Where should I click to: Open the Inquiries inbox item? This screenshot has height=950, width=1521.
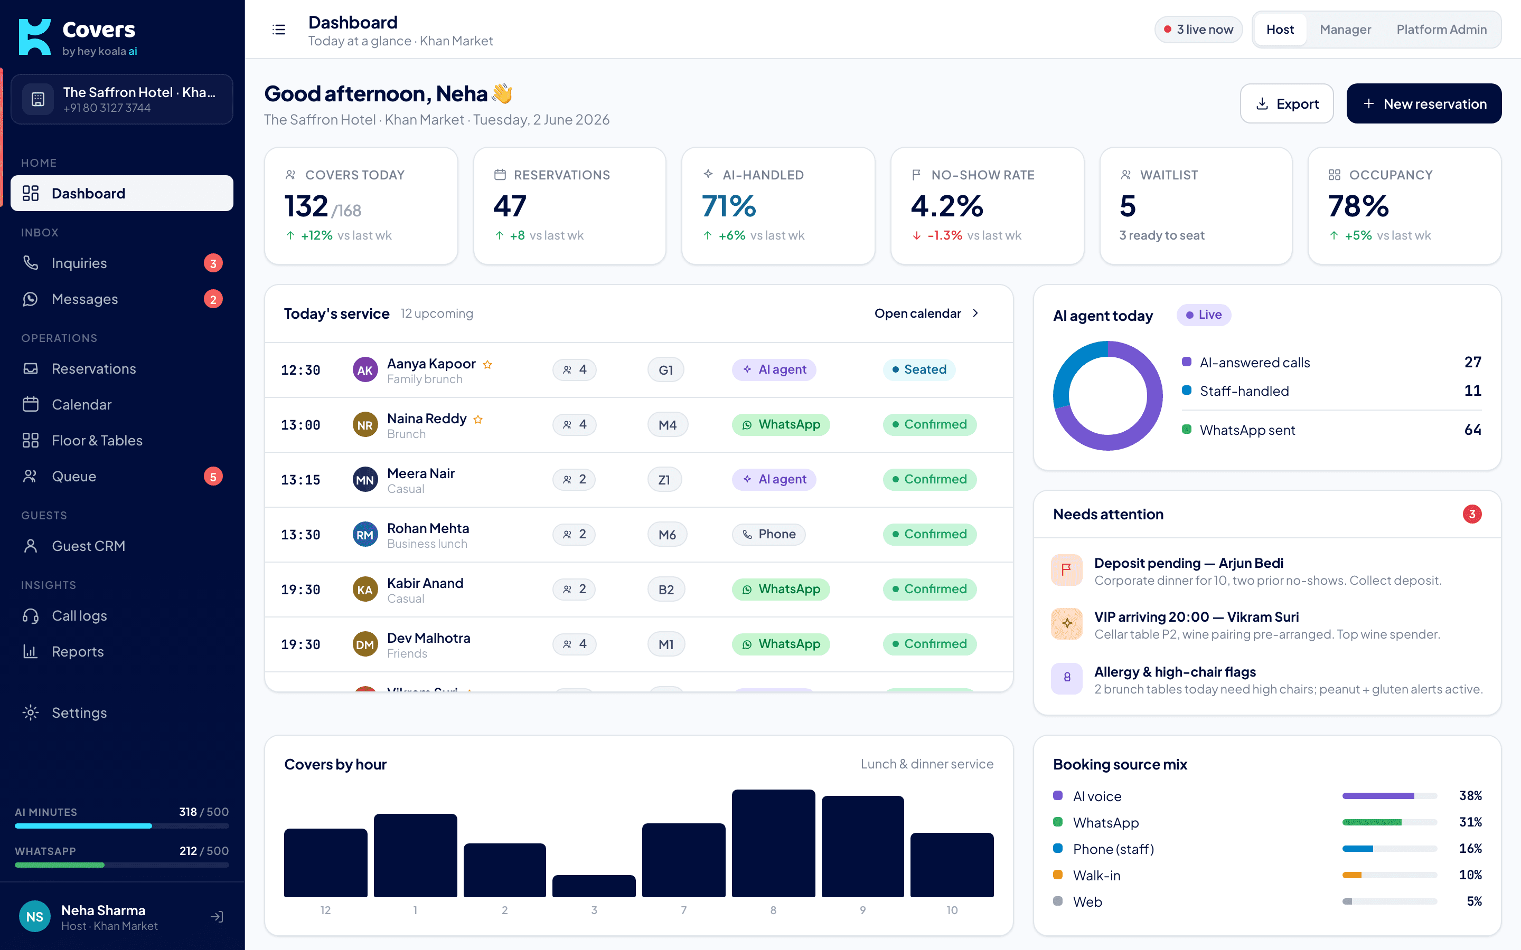pos(122,263)
